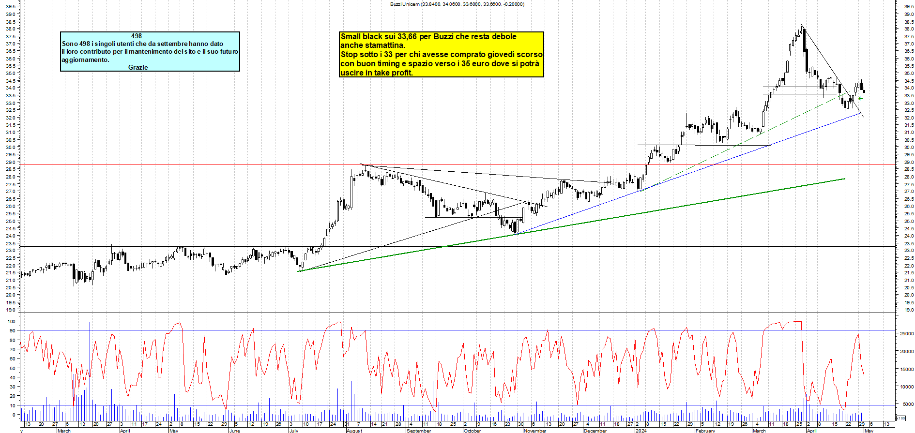
Task: Click the '15000' volume axis label
Action: point(907,369)
